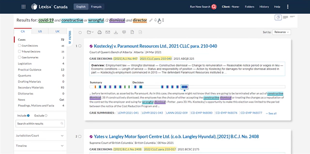Open Yates v. Langley Motor Sport case
This screenshot has width=310, height=154.
(176, 137)
